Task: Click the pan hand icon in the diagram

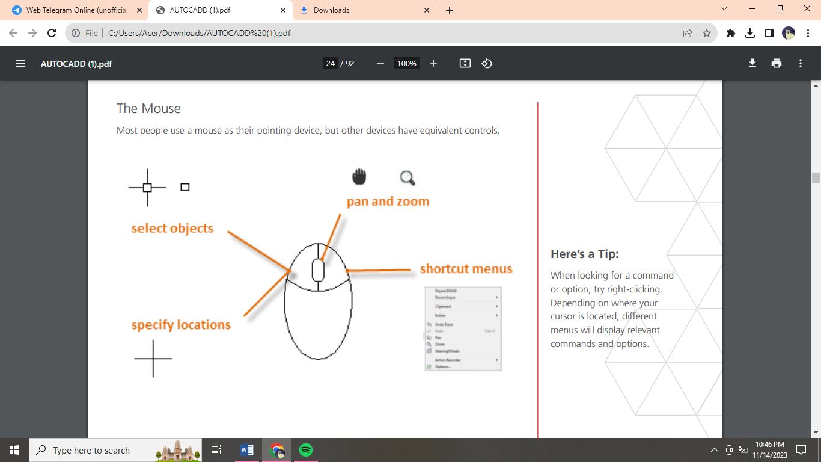Action: 359,176
